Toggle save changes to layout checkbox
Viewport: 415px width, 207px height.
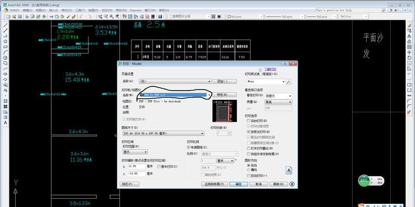[x=248, y=154]
